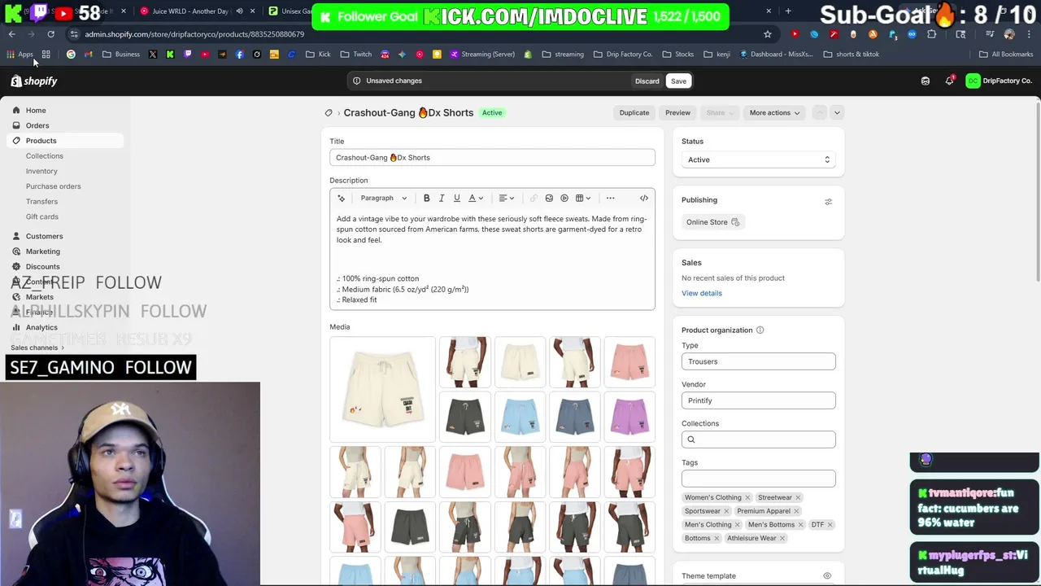Apply underline formatting in description editor
The image size is (1041, 586).
pos(457,198)
